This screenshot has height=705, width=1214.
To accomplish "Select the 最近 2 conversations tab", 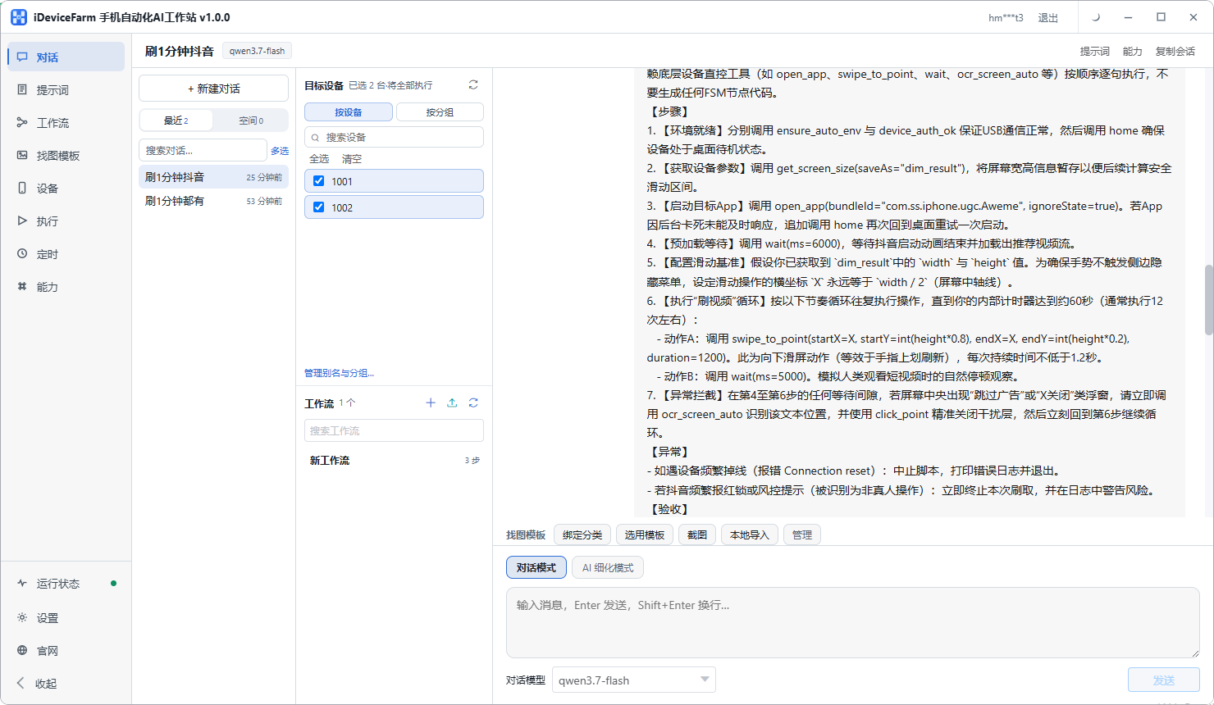I will (x=176, y=121).
